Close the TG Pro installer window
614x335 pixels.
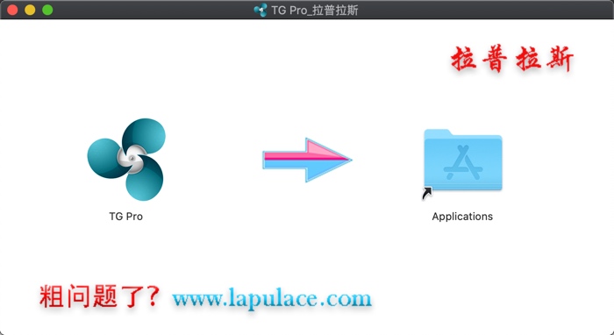click(12, 10)
